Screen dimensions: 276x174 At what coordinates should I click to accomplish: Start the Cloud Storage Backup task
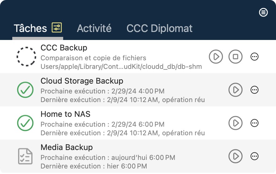coord(236,90)
